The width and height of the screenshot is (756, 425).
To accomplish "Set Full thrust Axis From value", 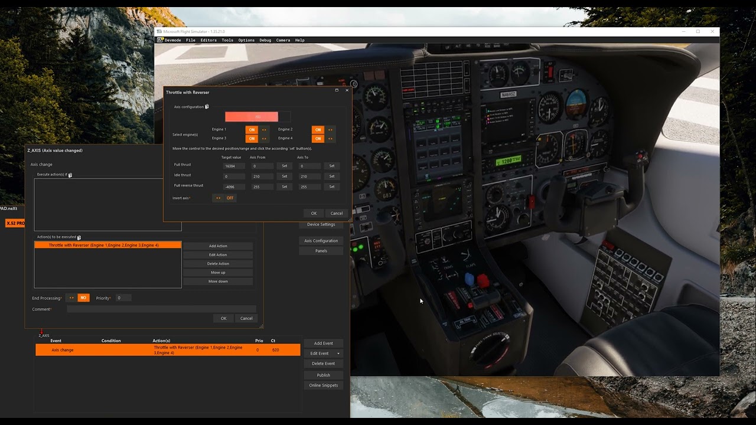I will pos(285,166).
